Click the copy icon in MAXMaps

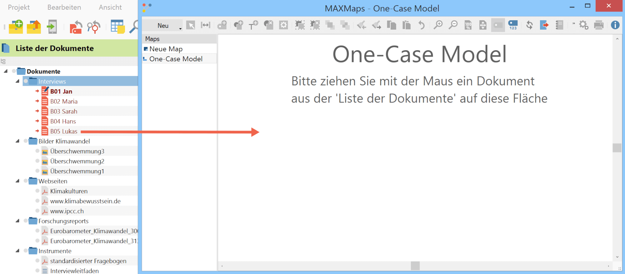point(391,25)
